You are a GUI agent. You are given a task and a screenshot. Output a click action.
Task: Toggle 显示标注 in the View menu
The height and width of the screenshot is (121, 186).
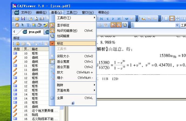[x=73, y=25]
